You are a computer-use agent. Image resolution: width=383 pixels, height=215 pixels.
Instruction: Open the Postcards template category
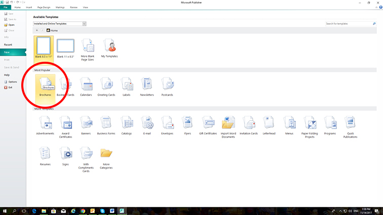coord(167,87)
